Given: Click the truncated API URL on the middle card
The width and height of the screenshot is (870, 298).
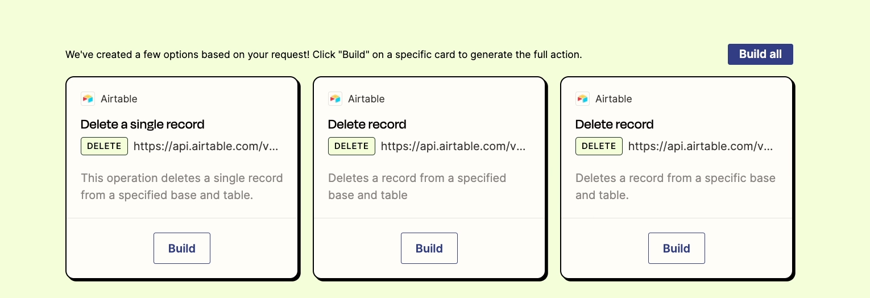Looking at the screenshot, I should pyautogui.click(x=454, y=146).
